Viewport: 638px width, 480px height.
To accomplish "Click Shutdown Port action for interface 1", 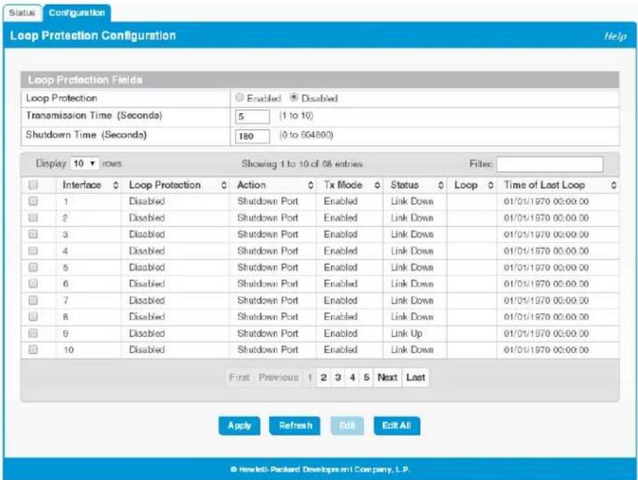I will pos(268,201).
